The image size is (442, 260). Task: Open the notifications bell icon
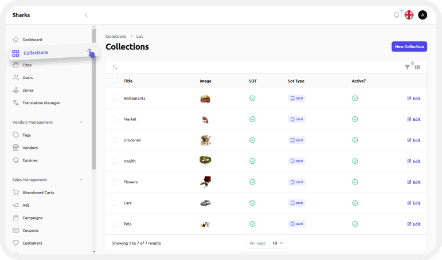396,15
